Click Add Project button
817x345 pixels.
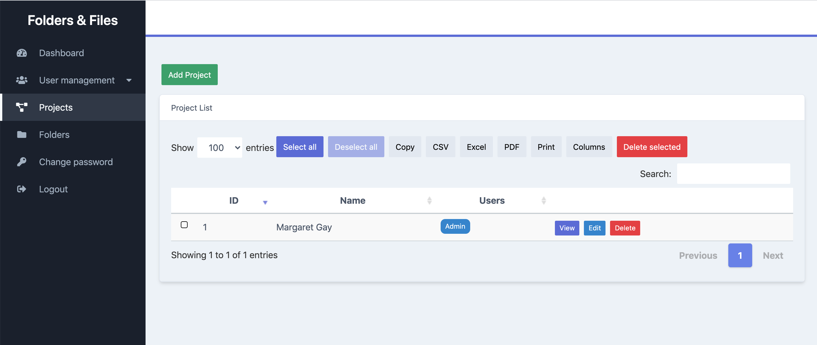point(190,74)
